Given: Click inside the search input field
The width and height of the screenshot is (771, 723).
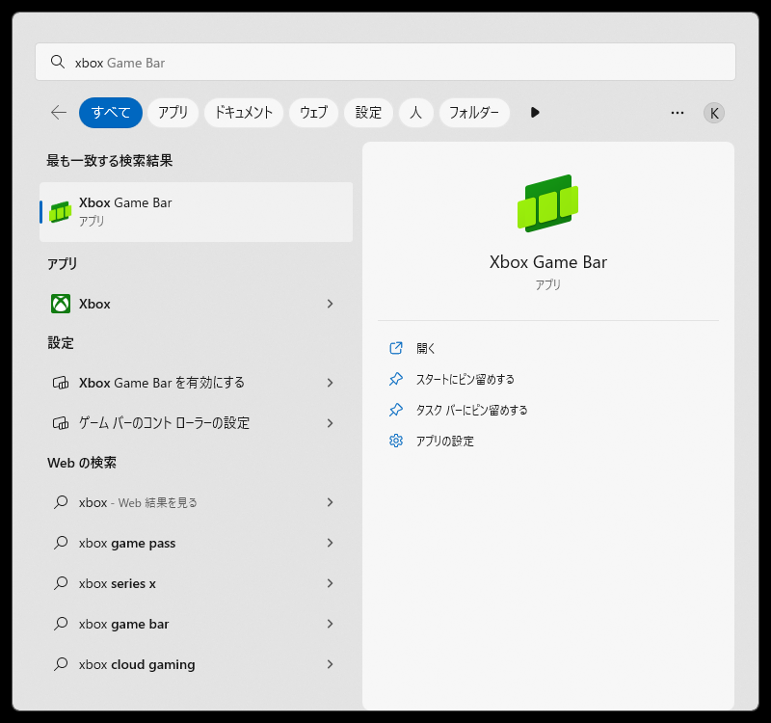Looking at the screenshot, I should pyautogui.click(x=385, y=62).
